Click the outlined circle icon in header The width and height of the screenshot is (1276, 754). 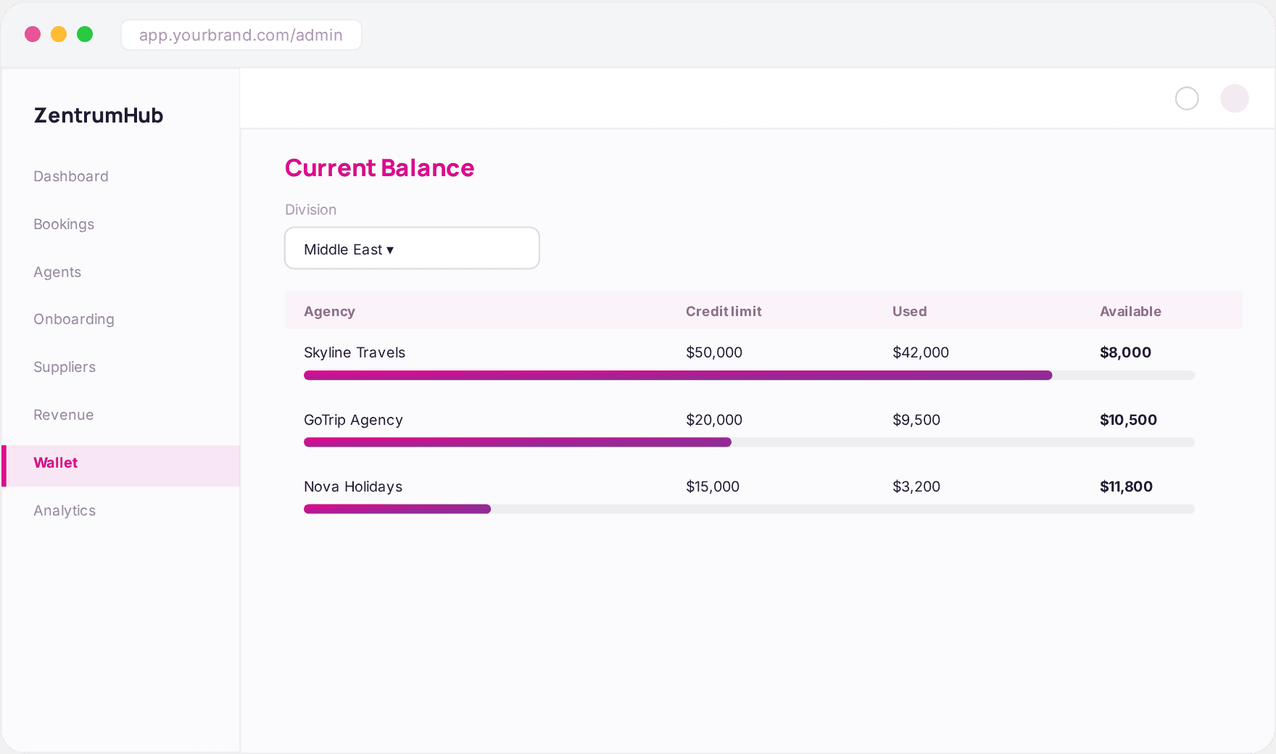point(1187,99)
